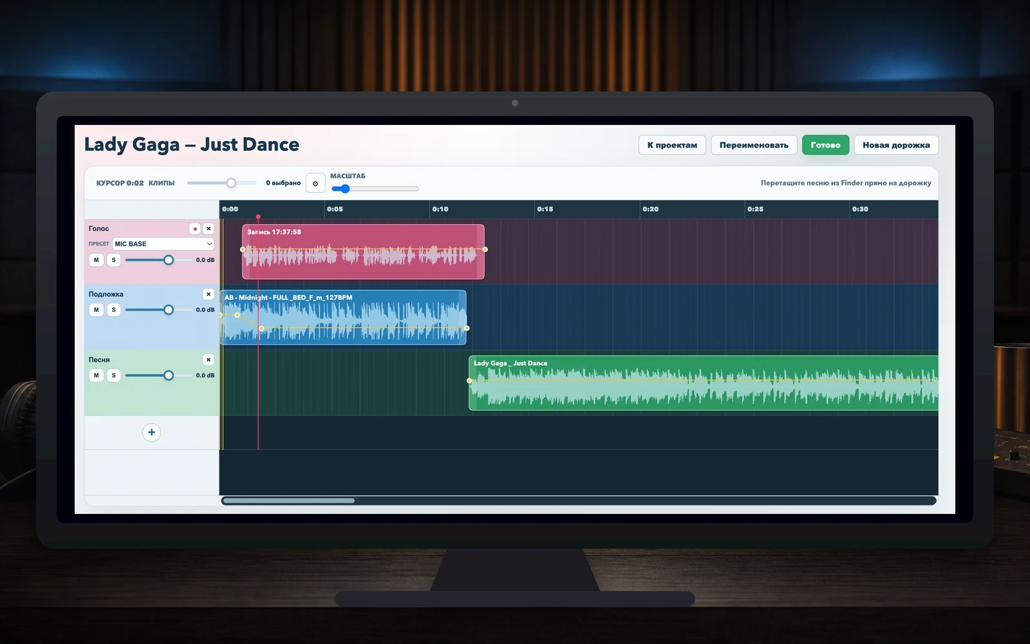The height and width of the screenshot is (644, 1030).
Task: Click the Переименовать button
Action: pyautogui.click(x=754, y=145)
